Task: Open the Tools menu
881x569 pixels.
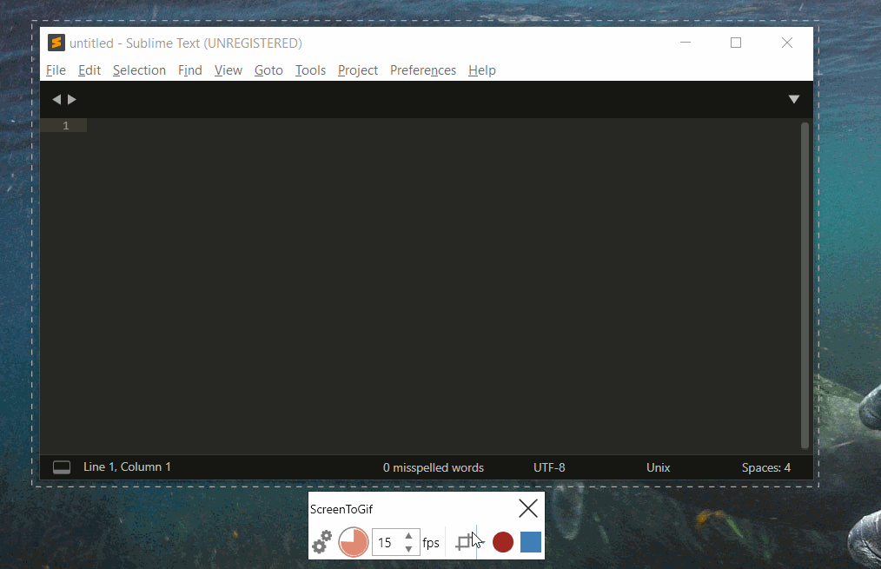Action: coord(311,70)
